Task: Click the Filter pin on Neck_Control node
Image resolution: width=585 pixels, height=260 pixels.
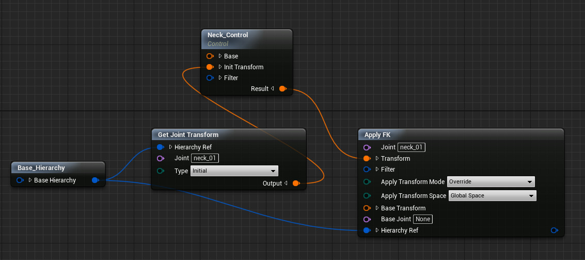Action: pyautogui.click(x=210, y=78)
